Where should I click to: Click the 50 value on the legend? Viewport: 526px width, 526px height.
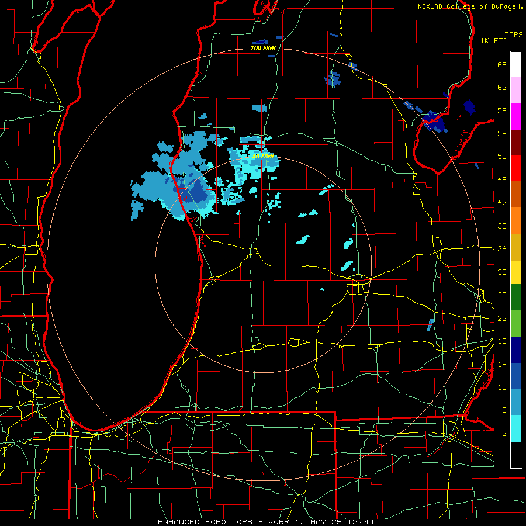pyautogui.click(x=502, y=156)
